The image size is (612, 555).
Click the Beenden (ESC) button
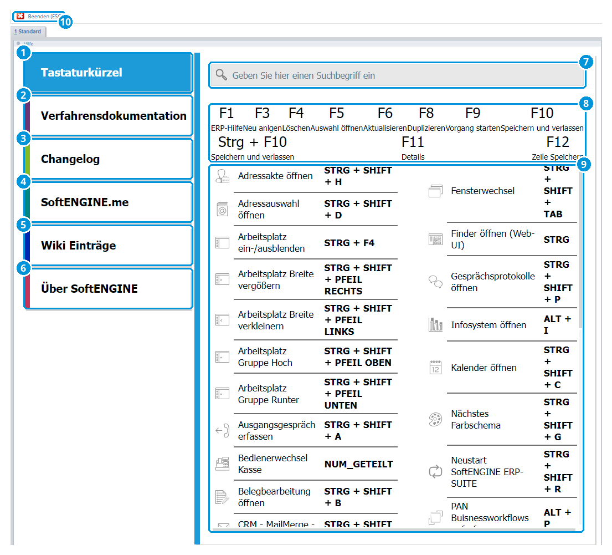point(39,17)
